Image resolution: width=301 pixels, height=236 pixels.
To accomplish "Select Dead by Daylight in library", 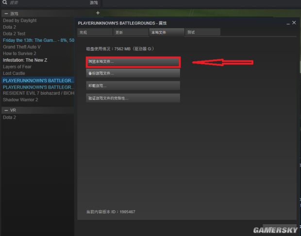I will point(20,20).
